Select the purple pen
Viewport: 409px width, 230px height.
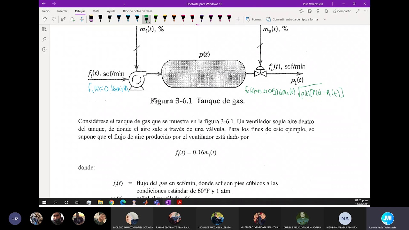[202, 19]
